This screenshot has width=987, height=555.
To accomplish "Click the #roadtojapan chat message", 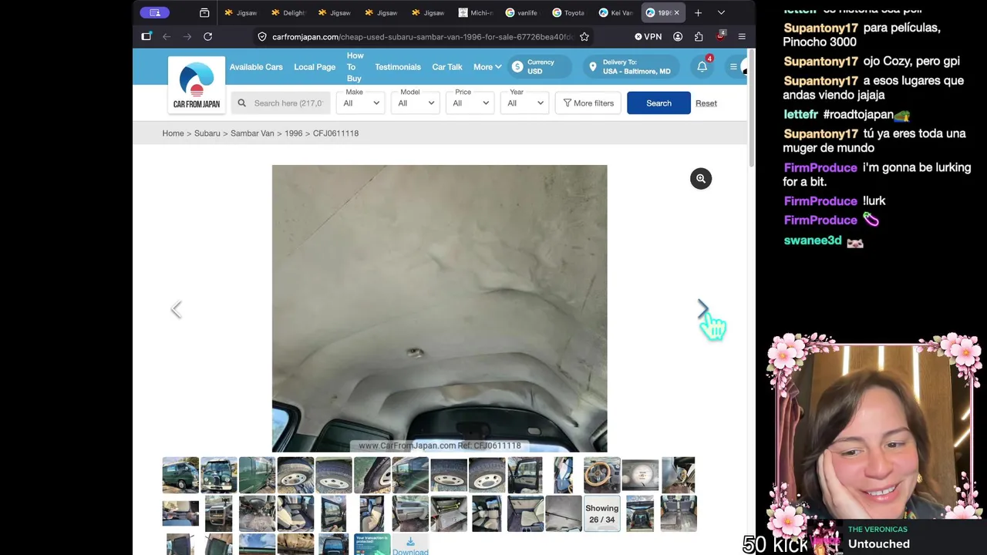I will click(x=867, y=114).
